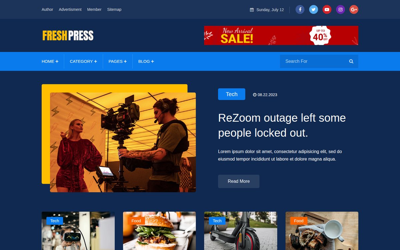
Task: Open the Google Plus social icon
Action: pyautogui.click(x=354, y=10)
